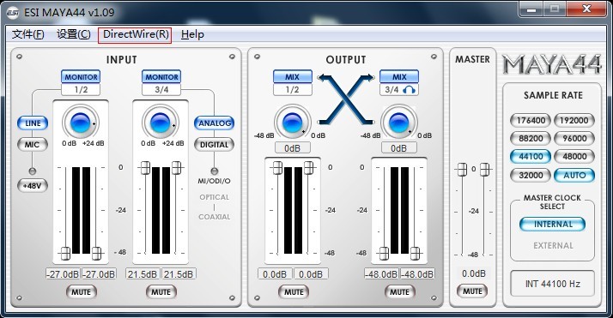The height and width of the screenshot is (318, 613).
Task: Click input 3/4 left fader handle
Action: pos(145,168)
